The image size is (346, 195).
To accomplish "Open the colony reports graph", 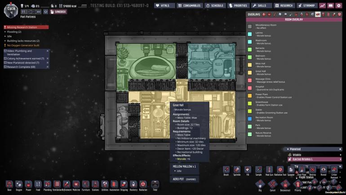I will tap(323, 5).
